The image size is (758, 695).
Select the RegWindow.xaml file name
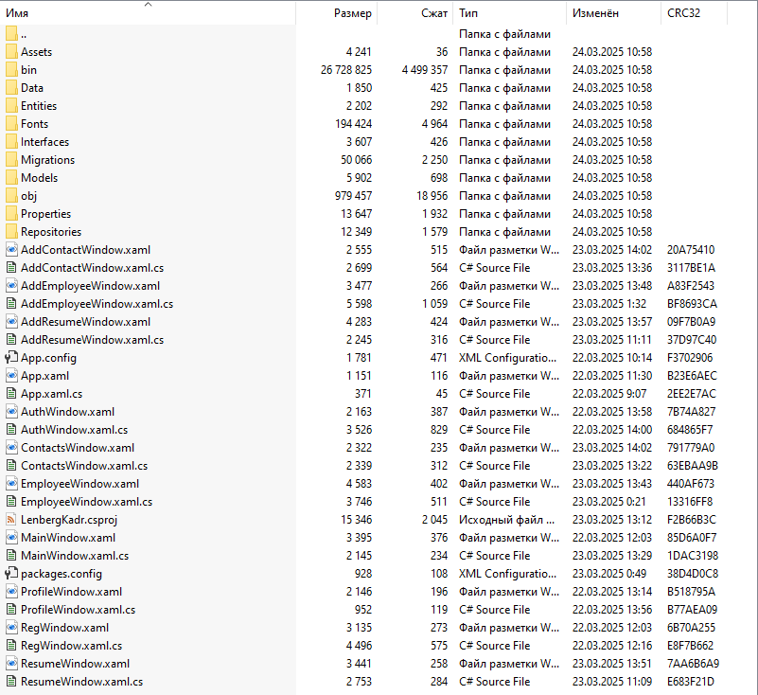[x=64, y=628]
